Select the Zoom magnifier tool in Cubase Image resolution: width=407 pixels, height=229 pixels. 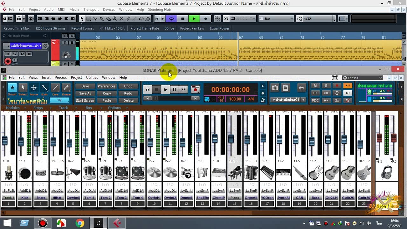(x=115, y=19)
